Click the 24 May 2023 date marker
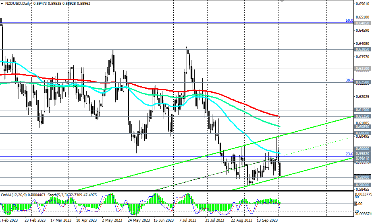 pyautogui.click(x=139, y=220)
